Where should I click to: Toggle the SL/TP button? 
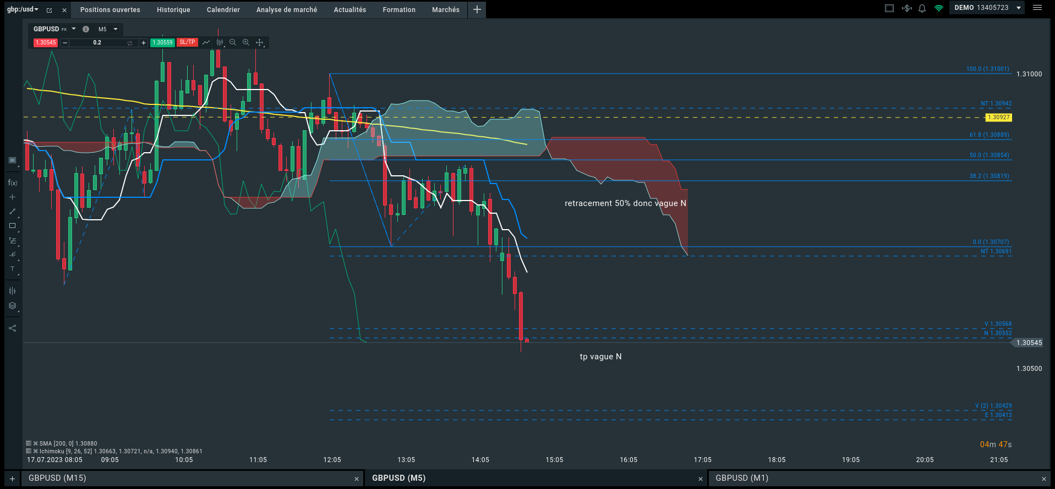point(187,42)
